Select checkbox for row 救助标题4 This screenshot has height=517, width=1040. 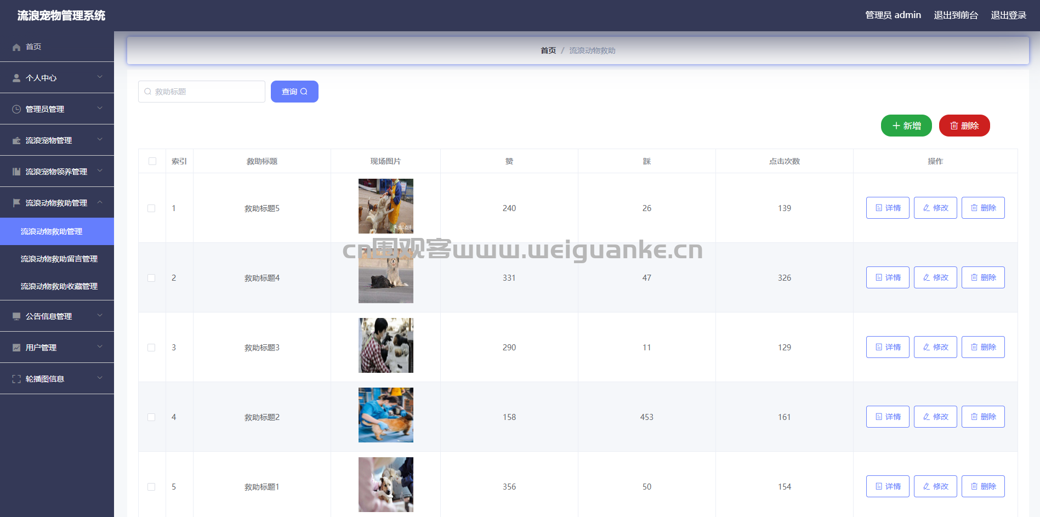[151, 278]
